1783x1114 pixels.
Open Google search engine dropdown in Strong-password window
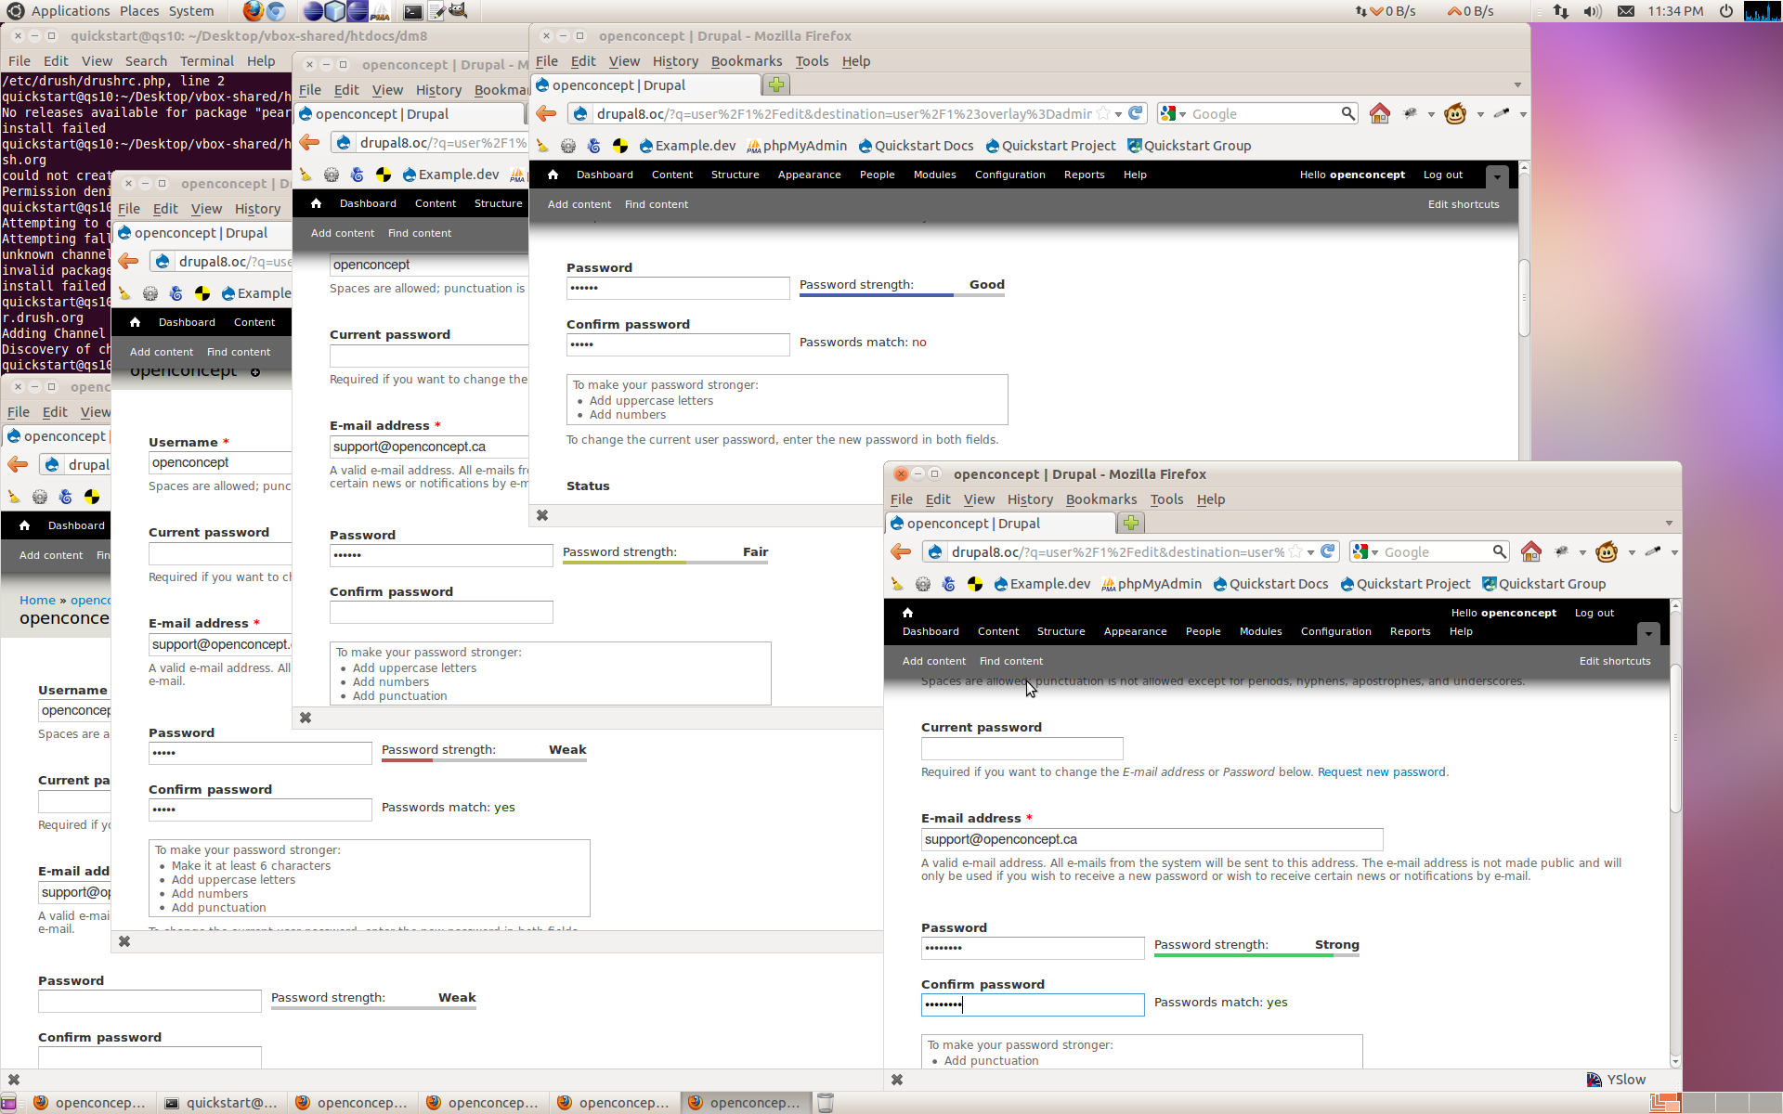(1366, 552)
